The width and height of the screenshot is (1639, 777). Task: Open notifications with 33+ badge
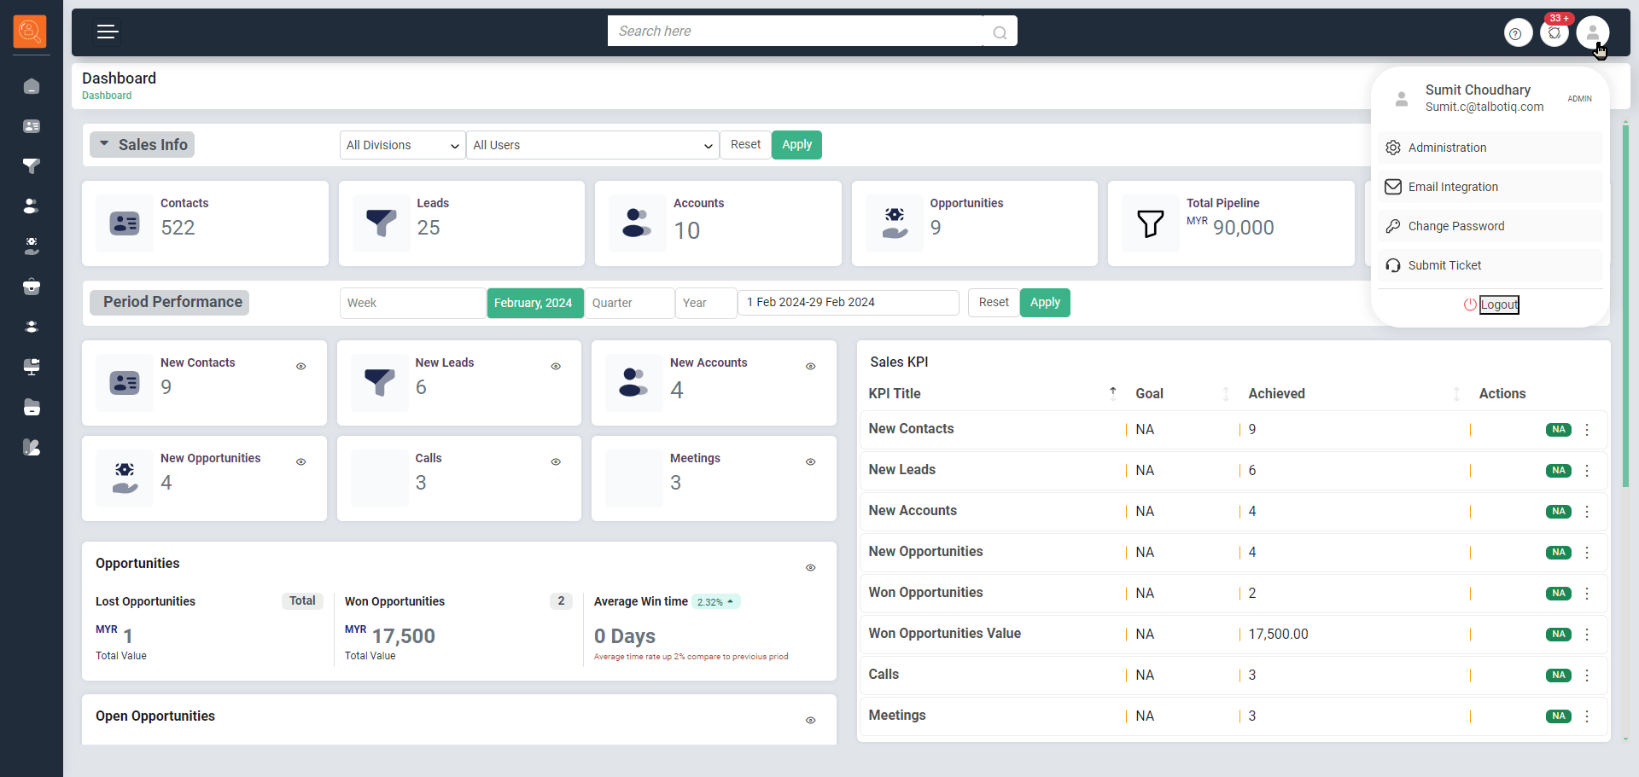tap(1554, 33)
